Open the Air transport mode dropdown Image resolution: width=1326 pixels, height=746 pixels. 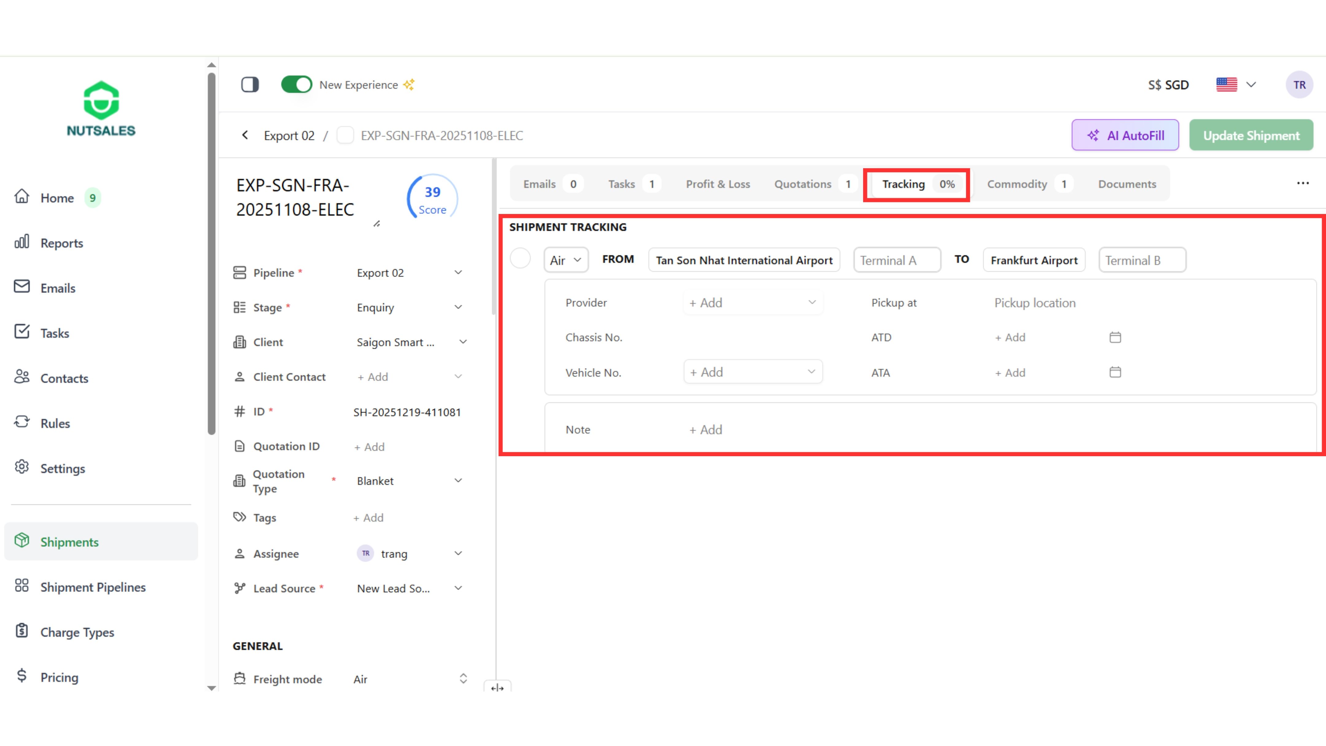(565, 260)
